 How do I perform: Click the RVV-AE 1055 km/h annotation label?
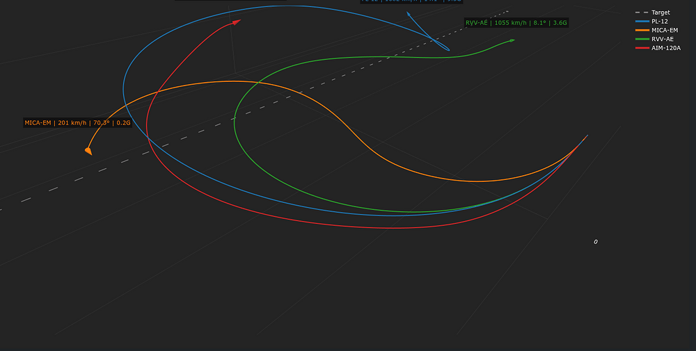[516, 23]
